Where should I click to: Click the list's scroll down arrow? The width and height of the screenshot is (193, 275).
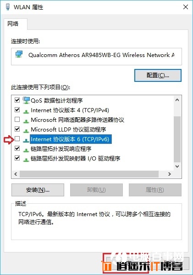[x=177, y=166]
